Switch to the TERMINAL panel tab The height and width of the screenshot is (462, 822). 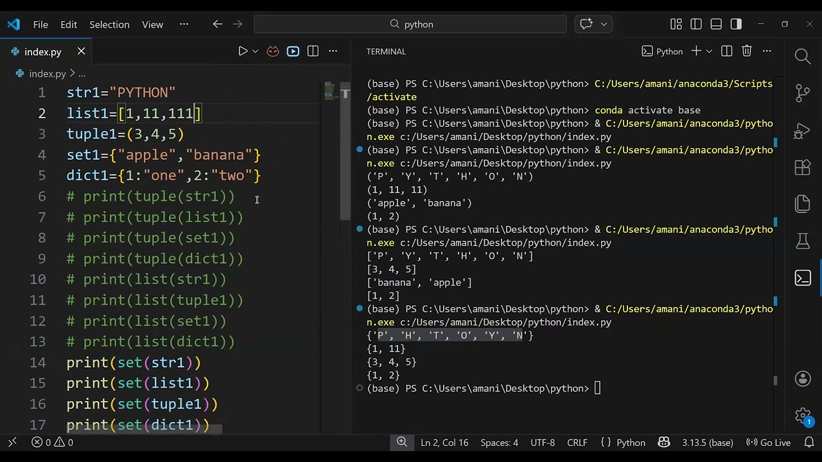coord(386,51)
